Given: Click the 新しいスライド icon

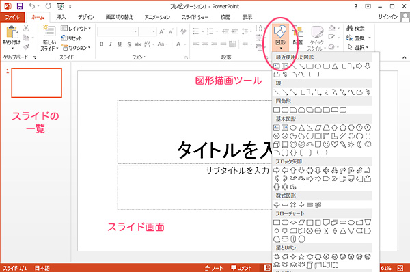Looking at the screenshot, I should [x=49, y=31].
